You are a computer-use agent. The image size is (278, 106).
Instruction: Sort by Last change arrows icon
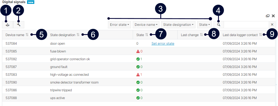pos(201,35)
